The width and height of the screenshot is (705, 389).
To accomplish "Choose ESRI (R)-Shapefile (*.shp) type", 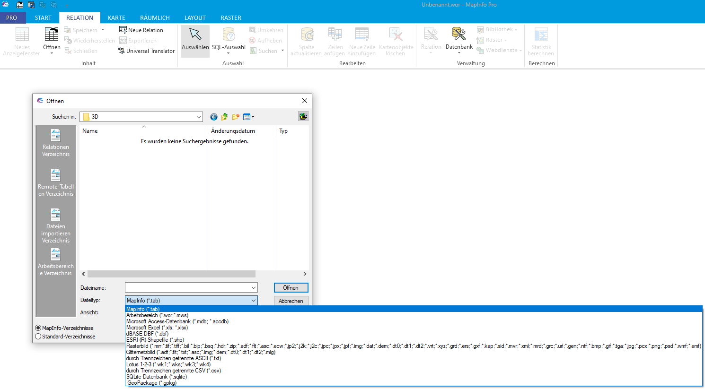I will coord(414,340).
